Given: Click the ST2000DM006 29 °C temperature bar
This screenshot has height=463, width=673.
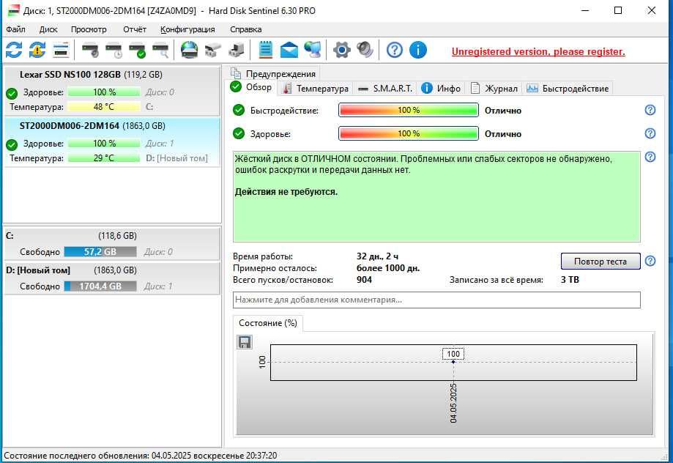Looking at the screenshot, I should tap(104, 158).
